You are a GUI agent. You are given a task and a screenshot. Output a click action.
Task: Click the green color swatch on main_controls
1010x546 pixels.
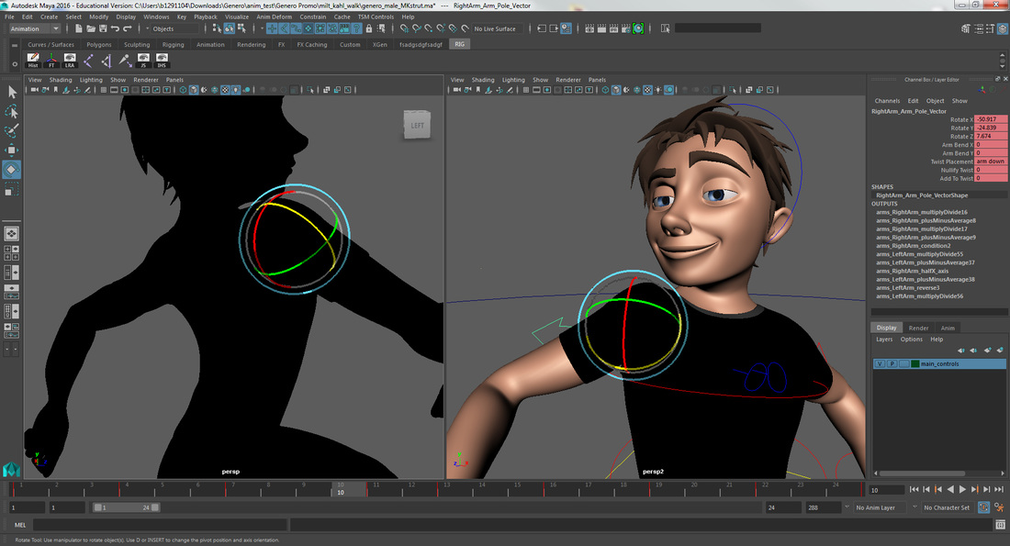(915, 363)
